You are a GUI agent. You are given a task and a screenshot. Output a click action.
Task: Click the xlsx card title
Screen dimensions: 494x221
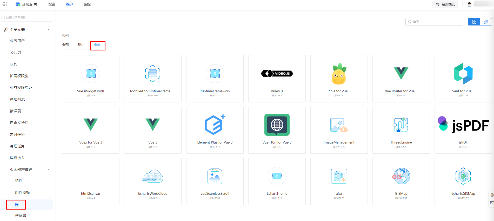tap(339, 193)
